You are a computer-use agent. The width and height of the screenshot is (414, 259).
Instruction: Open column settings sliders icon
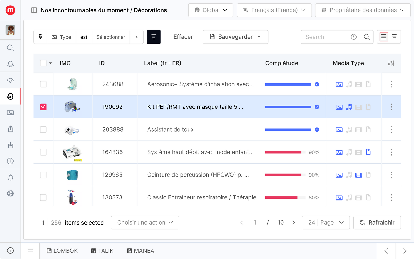[391, 63]
